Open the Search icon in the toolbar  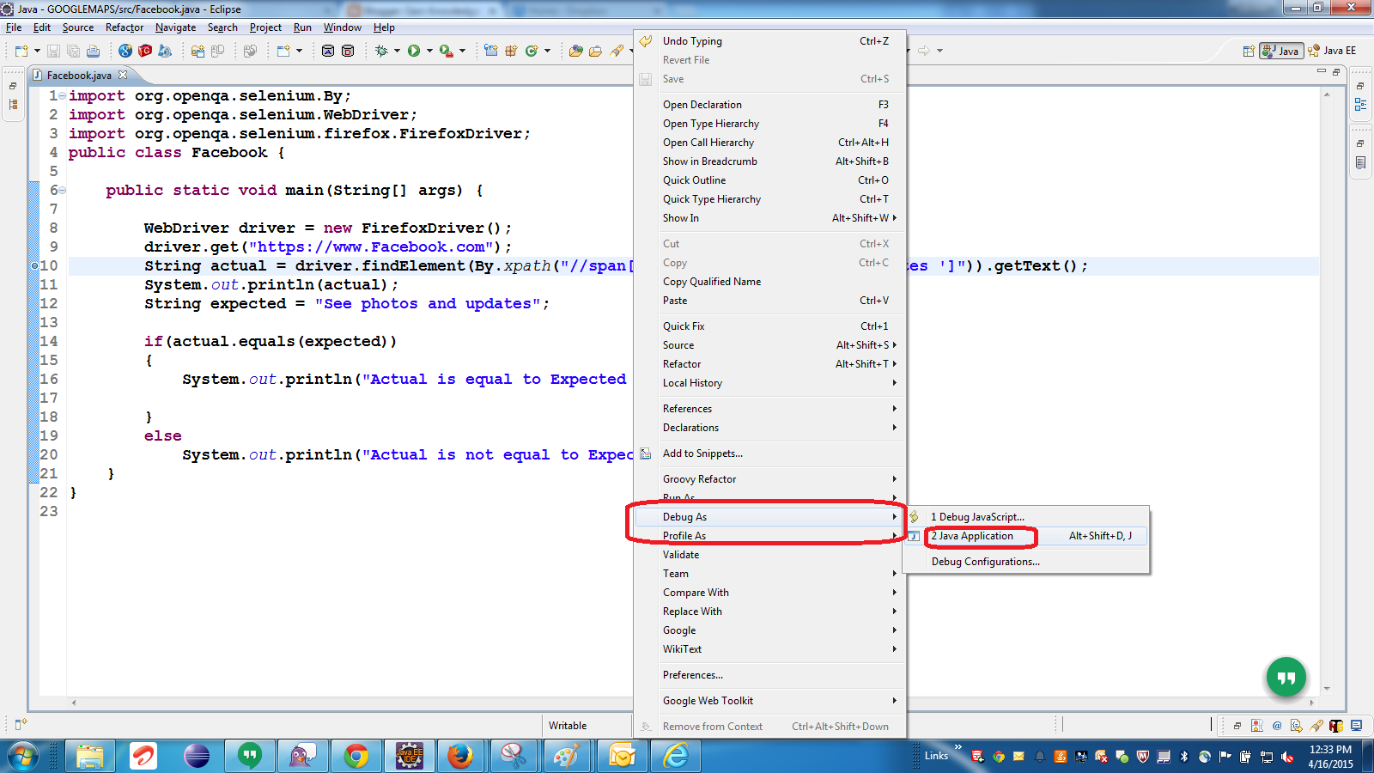617,51
